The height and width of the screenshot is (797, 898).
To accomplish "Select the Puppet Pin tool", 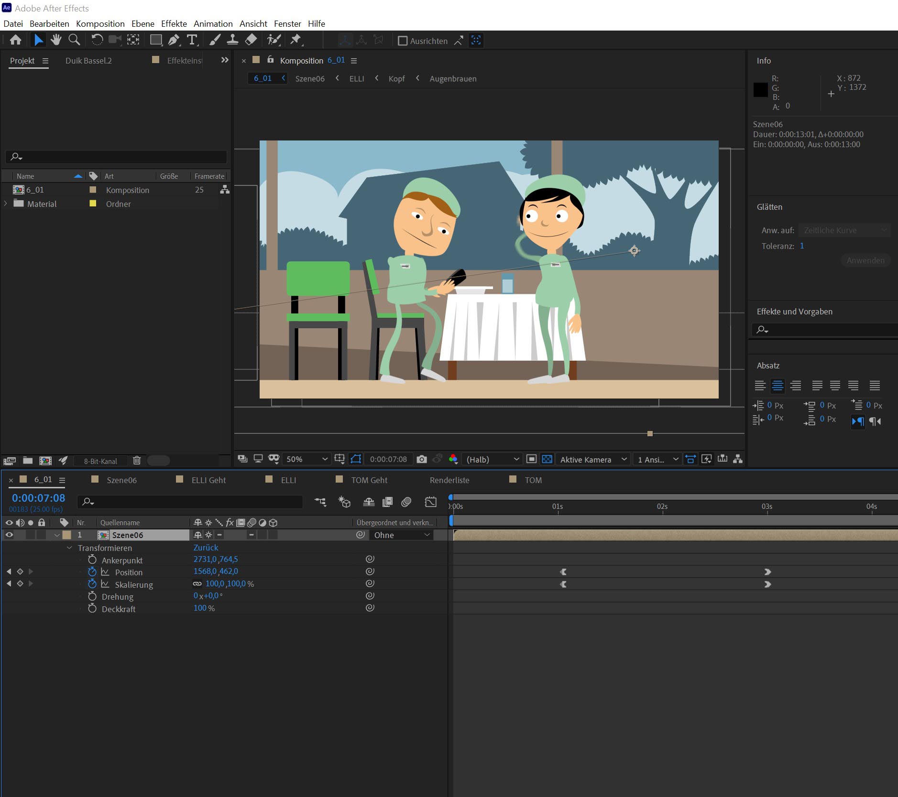I will tap(296, 40).
